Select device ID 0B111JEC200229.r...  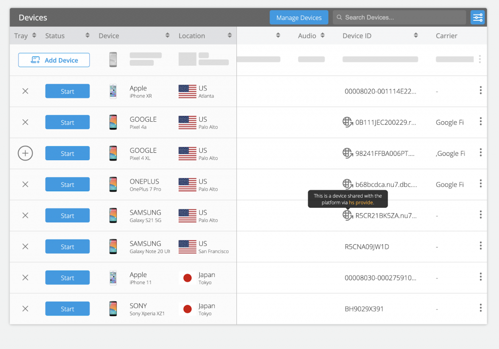[386, 122]
